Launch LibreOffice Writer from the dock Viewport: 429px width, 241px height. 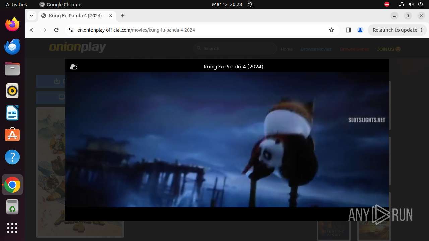point(12,113)
